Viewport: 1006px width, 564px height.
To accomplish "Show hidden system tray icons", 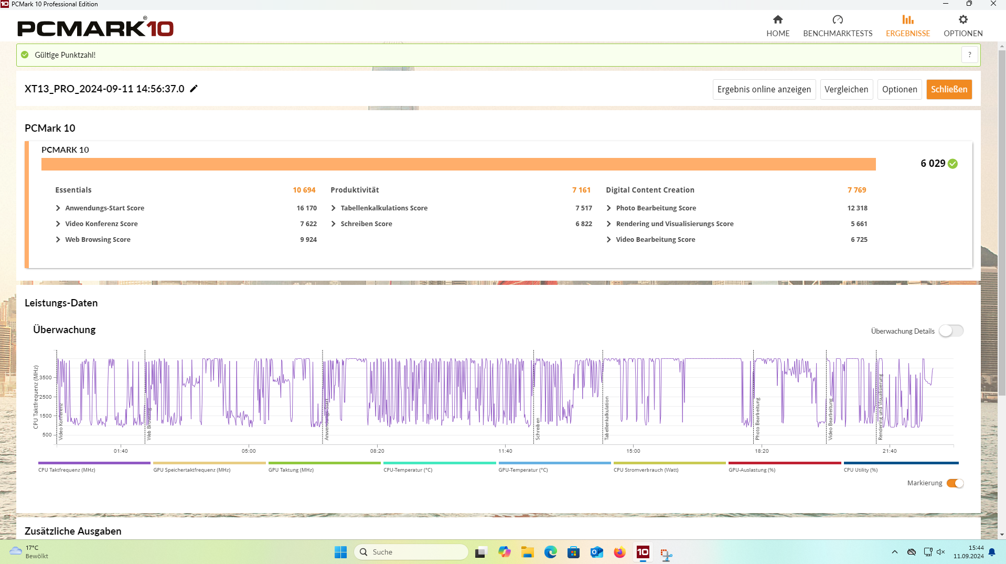I will click(x=894, y=552).
